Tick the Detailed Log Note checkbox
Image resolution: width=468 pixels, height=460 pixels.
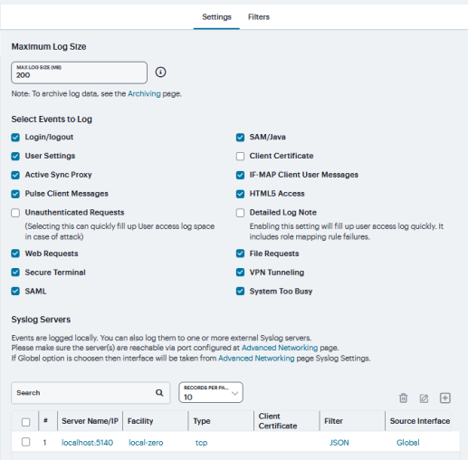click(x=240, y=213)
